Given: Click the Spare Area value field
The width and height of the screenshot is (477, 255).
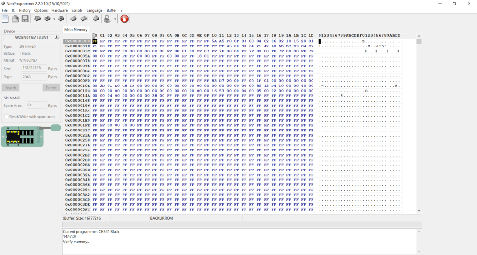Looking at the screenshot, I should point(36,105).
